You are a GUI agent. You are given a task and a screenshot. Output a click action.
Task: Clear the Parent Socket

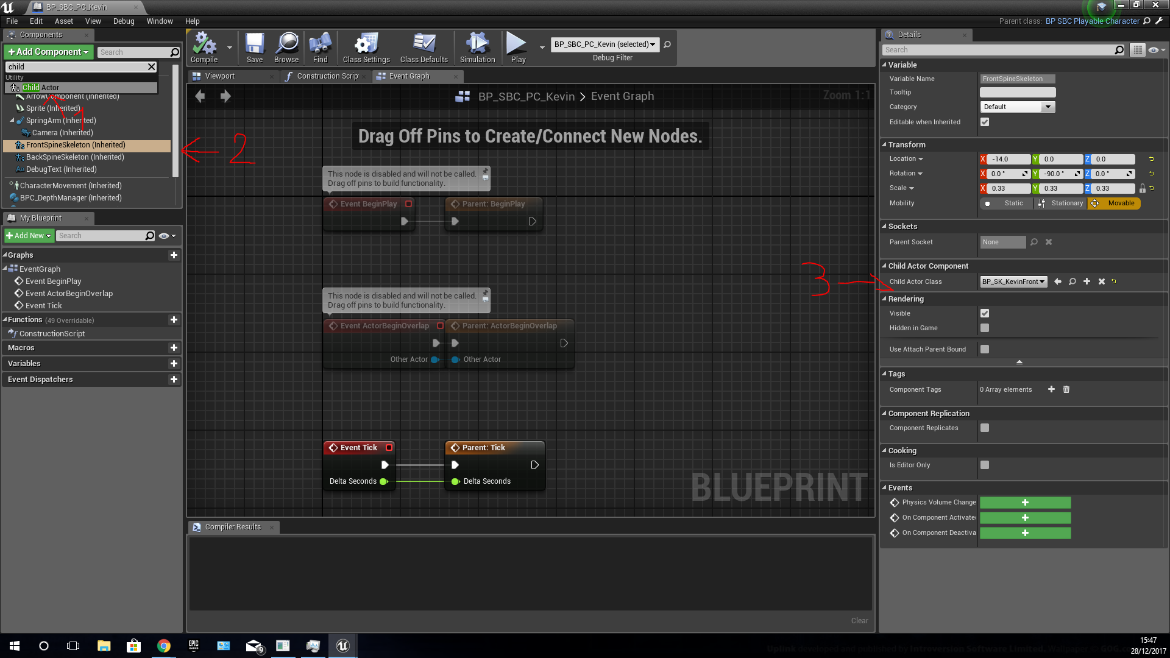point(1049,242)
